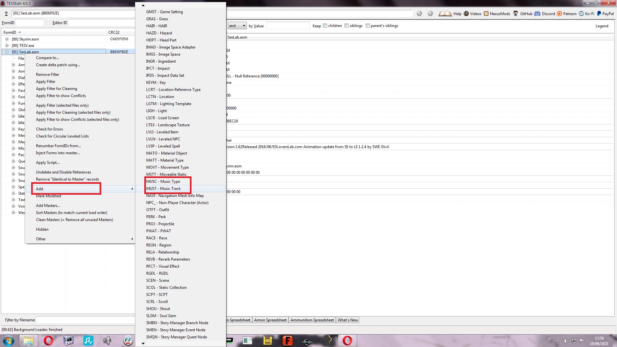Focus the Filter by filename field
The width and height of the screenshot is (617, 347).
tap(85, 320)
